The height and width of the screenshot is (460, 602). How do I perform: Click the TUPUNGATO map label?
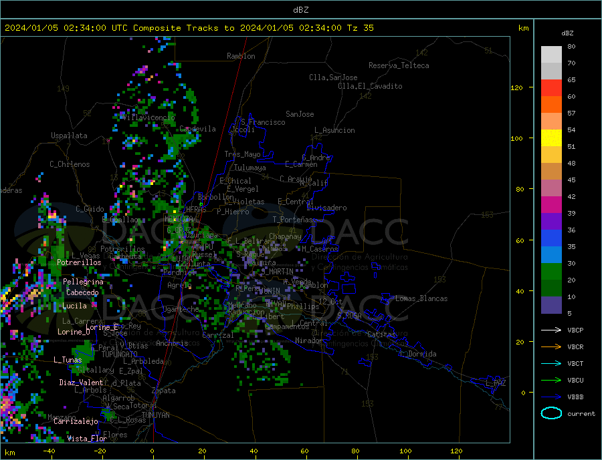click(x=120, y=355)
